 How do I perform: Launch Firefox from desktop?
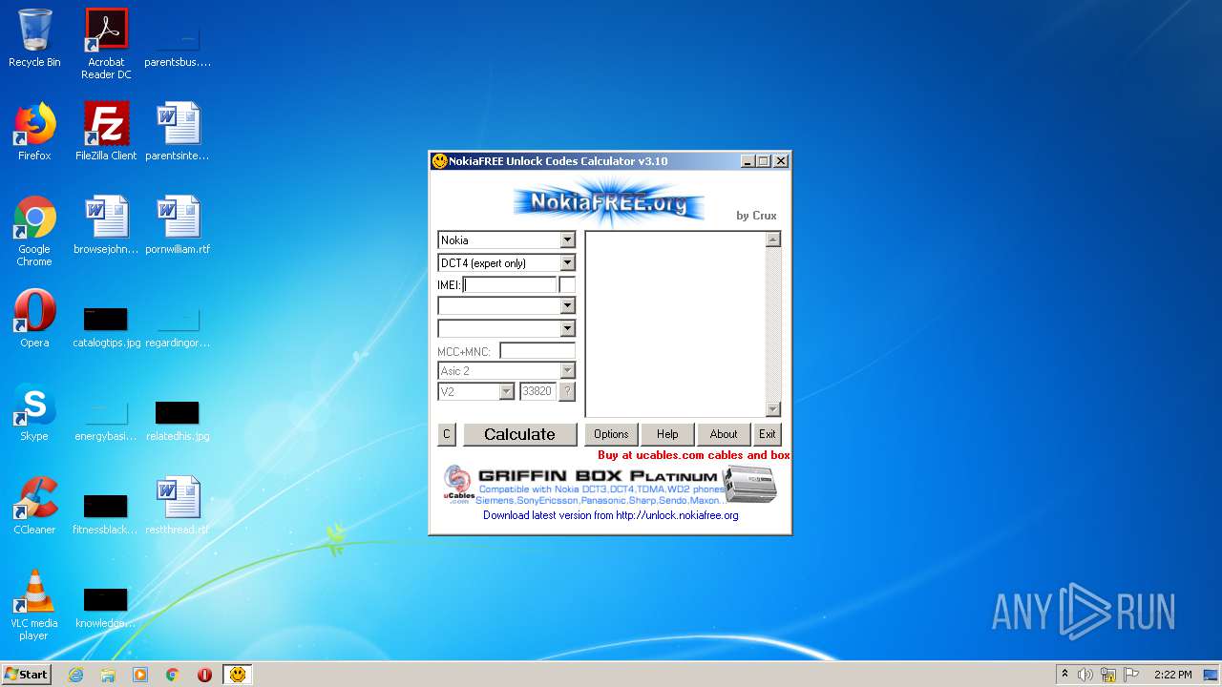(34, 132)
